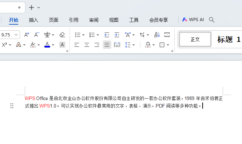
Task: Open the font size 9.75 dropdown
Action: point(16,35)
